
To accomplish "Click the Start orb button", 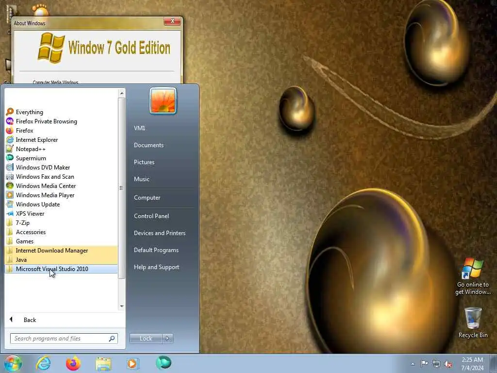I will point(13,363).
